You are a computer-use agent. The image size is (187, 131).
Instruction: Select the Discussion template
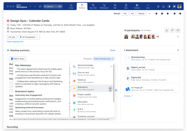pos(92,103)
